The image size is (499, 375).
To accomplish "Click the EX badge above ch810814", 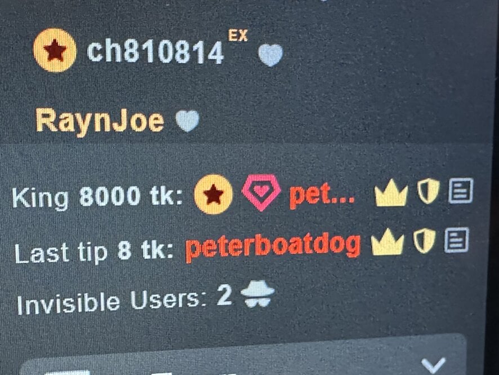I will point(238,36).
